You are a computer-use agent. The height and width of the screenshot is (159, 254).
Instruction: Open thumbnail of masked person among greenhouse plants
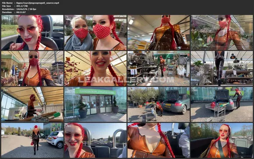point(222,32)
